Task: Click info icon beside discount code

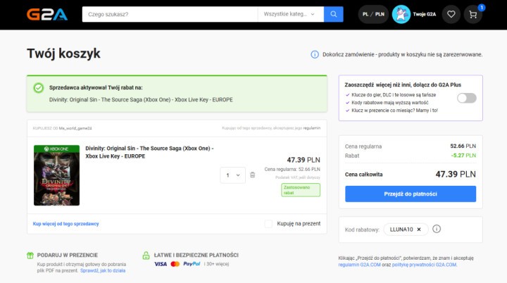Action: 437,229
